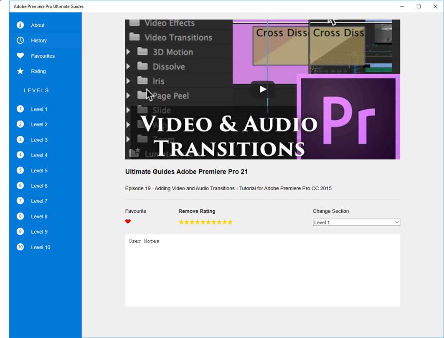The image size is (444, 338).
Task: Select Level 2 label in sidebar
Action: click(x=39, y=124)
